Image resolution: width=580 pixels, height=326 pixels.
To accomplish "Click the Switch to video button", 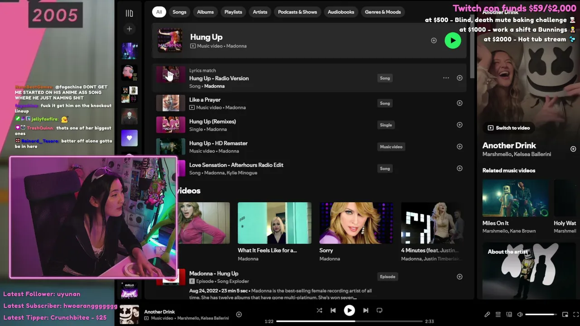I will [x=508, y=128].
